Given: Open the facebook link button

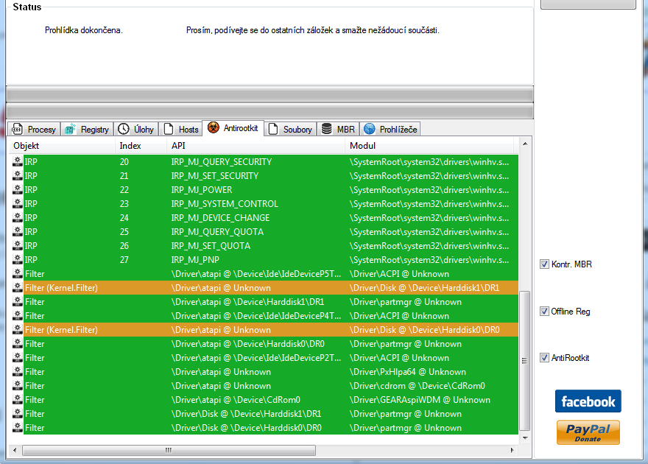Looking at the screenshot, I should 588,401.
